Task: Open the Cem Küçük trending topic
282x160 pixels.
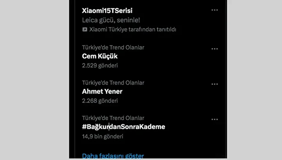Action: [x=100, y=56]
